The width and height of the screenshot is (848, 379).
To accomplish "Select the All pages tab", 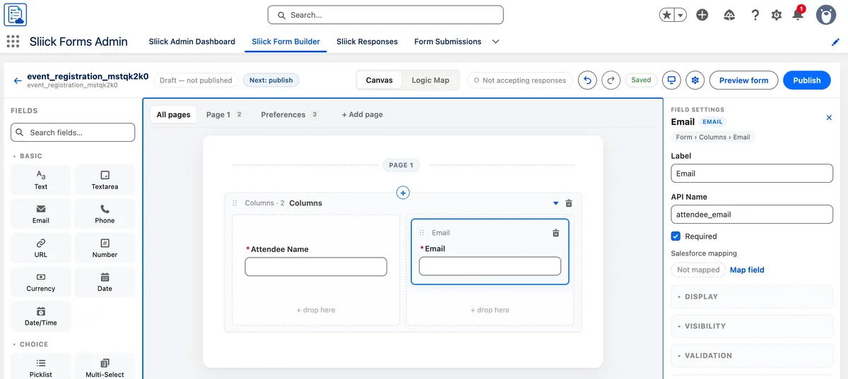I will point(173,114).
